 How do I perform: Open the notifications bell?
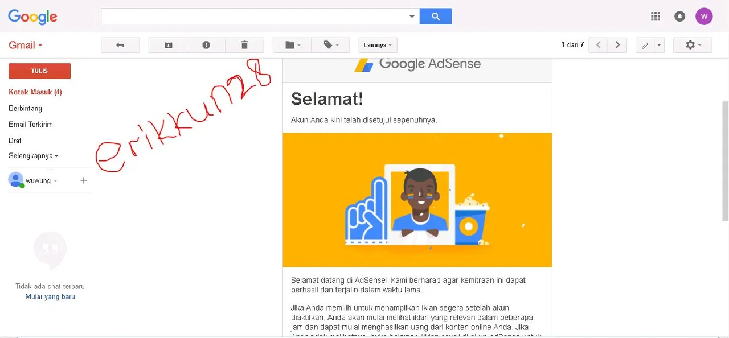pos(679,17)
